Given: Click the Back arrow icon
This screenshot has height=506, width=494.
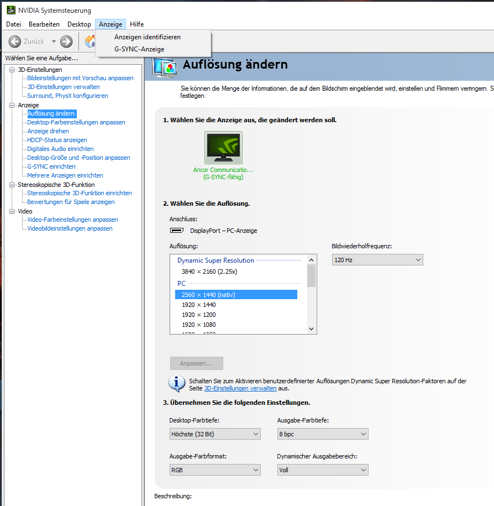Looking at the screenshot, I should coord(14,41).
